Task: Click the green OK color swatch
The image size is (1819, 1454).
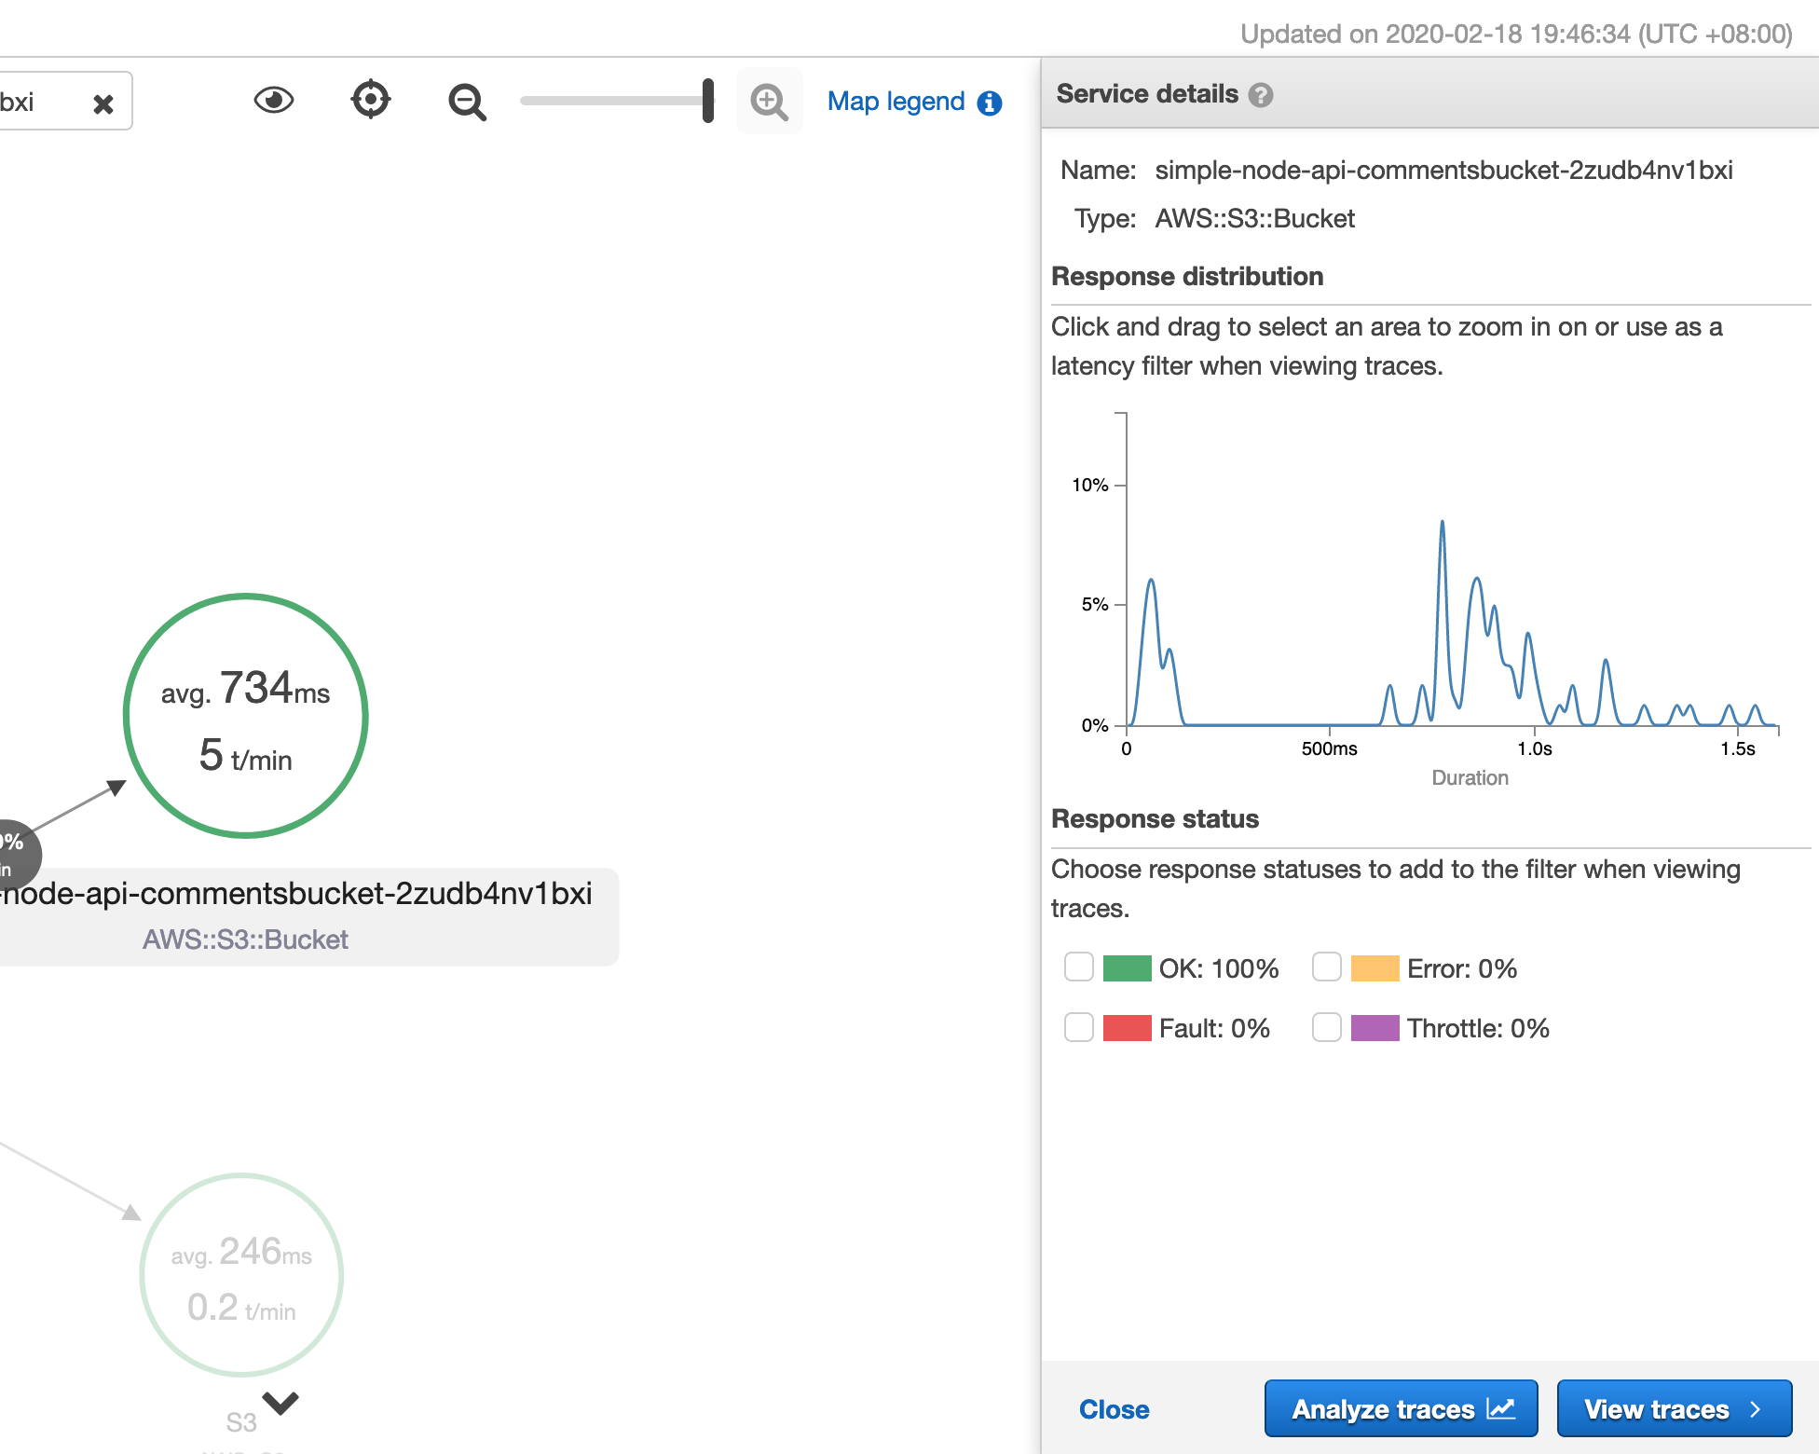Action: 1128,968
